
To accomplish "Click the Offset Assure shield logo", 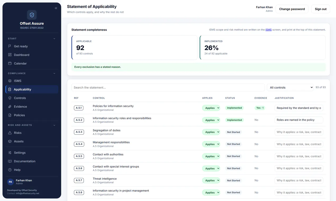I will click(32, 15).
